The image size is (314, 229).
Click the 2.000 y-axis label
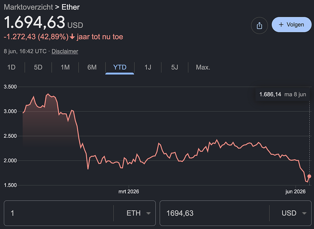point(10,161)
